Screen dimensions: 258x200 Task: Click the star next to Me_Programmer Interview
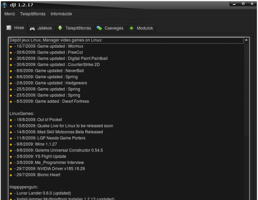coord(11,163)
